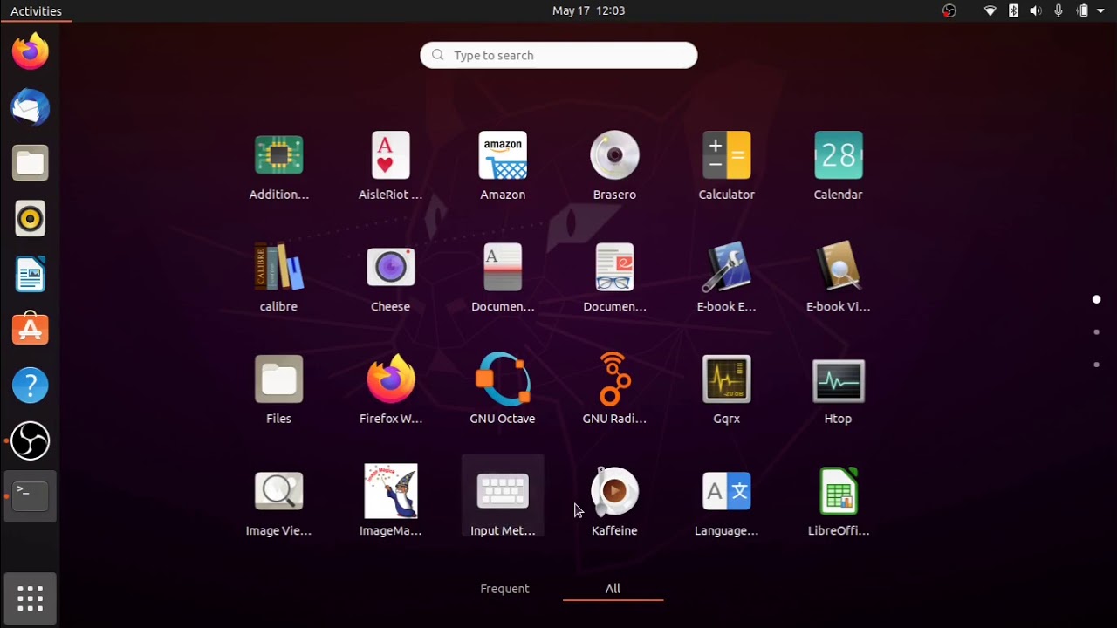Open Help from the dock
This screenshot has height=628, width=1117.
tap(31, 386)
